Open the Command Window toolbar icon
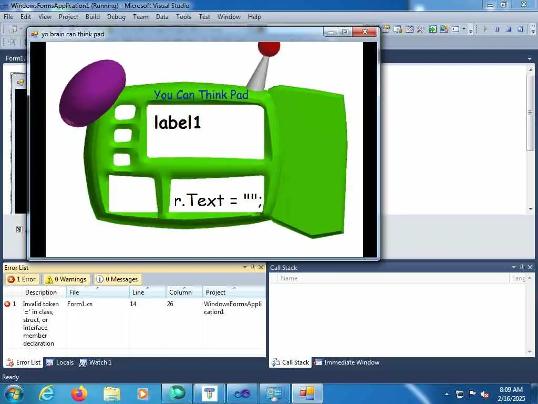The height and width of the screenshot is (404, 538). (x=456, y=29)
